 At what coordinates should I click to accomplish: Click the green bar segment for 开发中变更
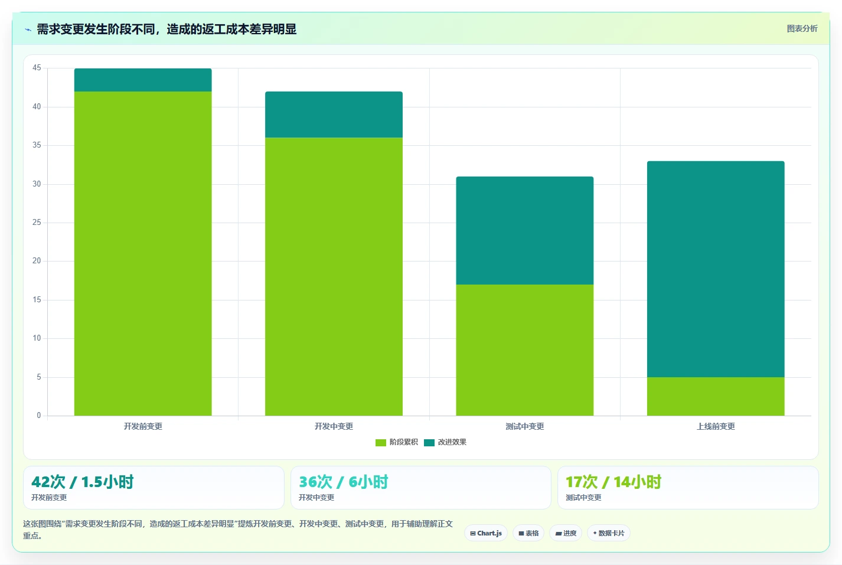pos(334,276)
